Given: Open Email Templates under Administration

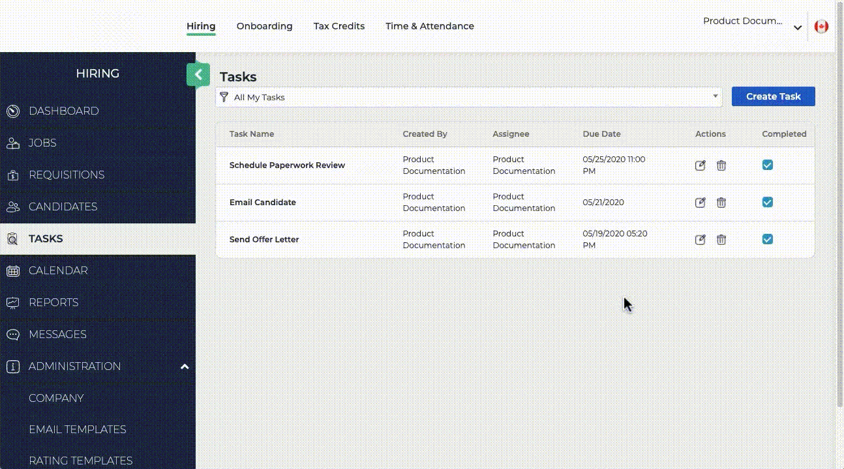Looking at the screenshot, I should (77, 429).
